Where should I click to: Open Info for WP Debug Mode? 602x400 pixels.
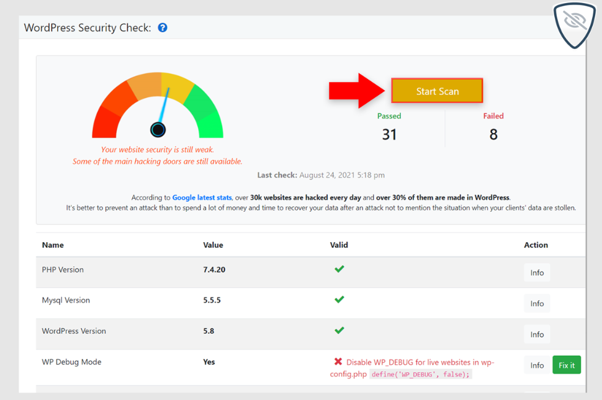pyautogui.click(x=536, y=365)
